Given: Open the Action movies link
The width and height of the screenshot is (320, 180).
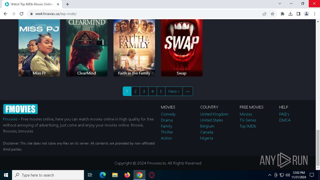Looking at the screenshot, I should click(166, 138).
